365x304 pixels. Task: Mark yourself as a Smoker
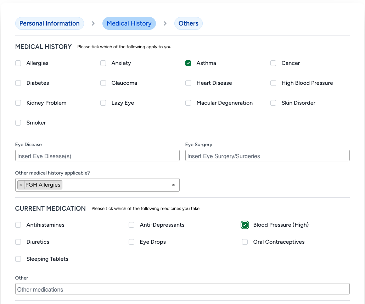(x=18, y=123)
